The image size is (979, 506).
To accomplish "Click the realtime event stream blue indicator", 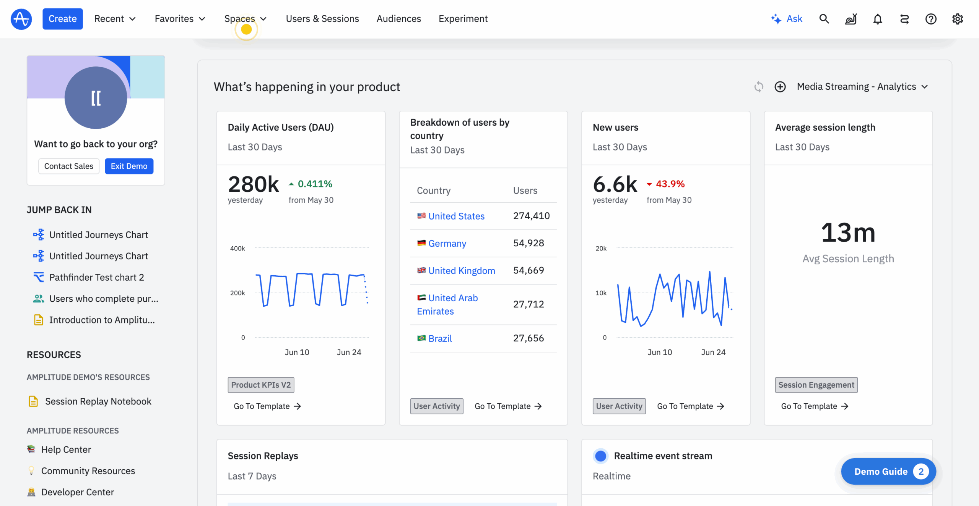I will point(600,456).
